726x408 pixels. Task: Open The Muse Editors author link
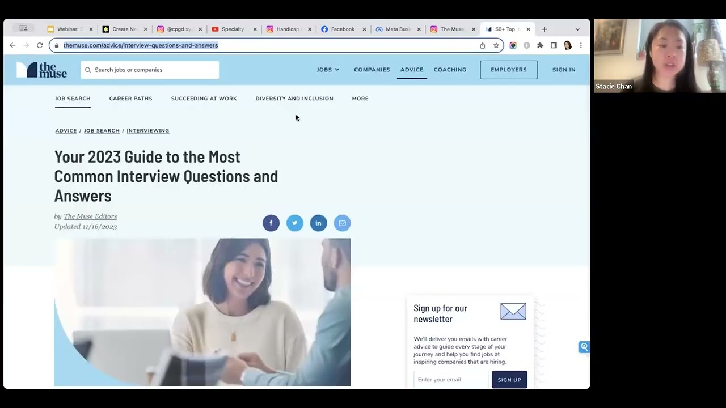(x=90, y=216)
